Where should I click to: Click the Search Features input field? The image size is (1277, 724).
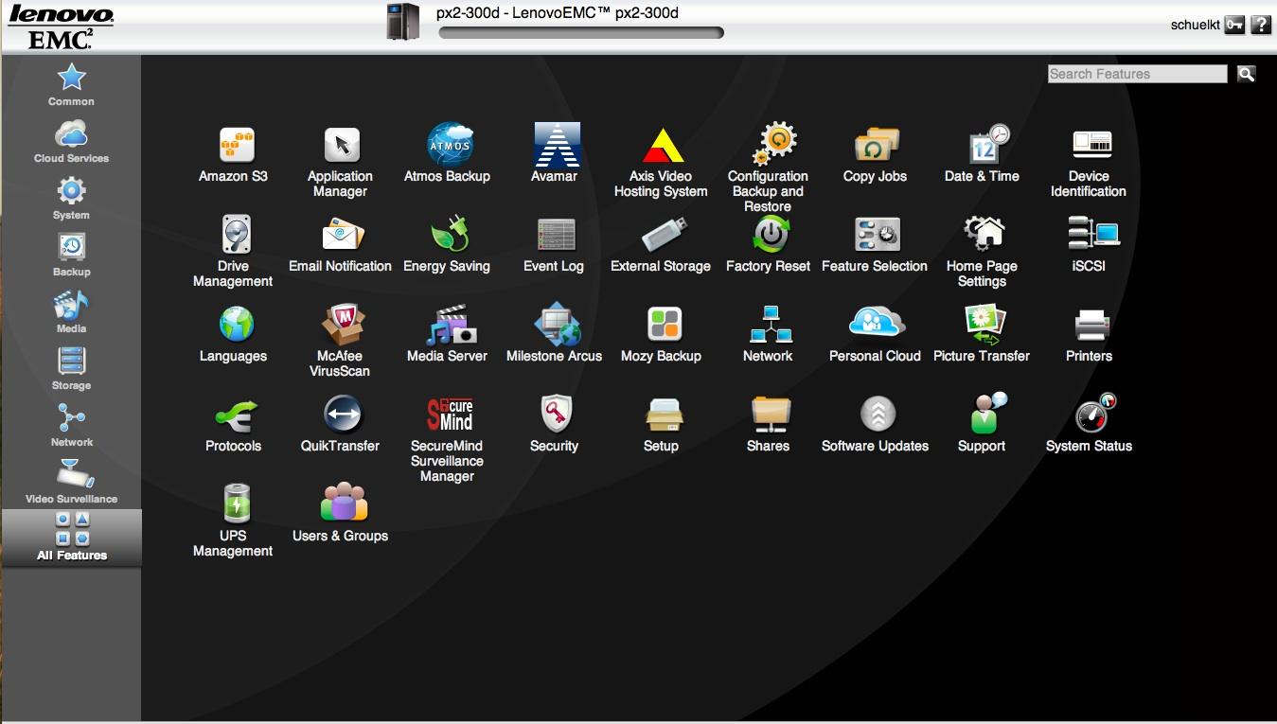point(1137,74)
